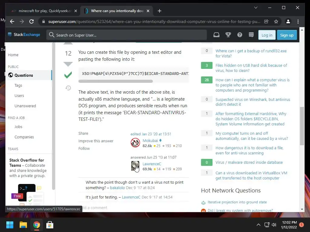Open the edited Jan 23 '20 link

coord(151,134)
